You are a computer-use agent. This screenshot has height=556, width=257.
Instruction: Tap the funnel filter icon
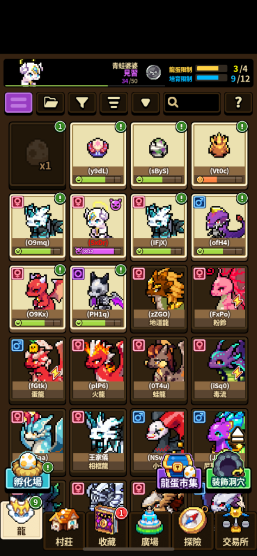coord(82,103)
